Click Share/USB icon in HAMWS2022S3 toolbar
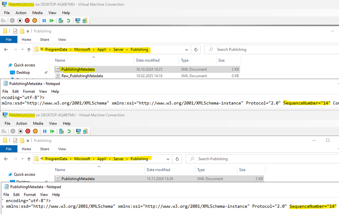339x214 pixels. [x=86, y=131]
